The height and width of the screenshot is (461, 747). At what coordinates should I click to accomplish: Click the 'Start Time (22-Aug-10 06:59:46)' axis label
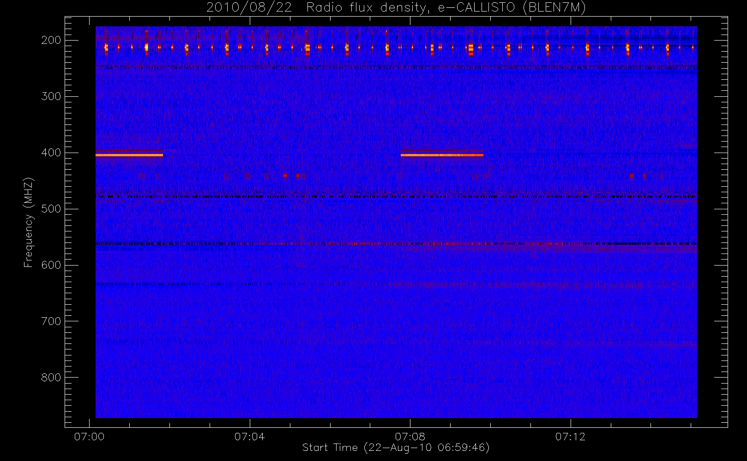[x=396, y=448]
